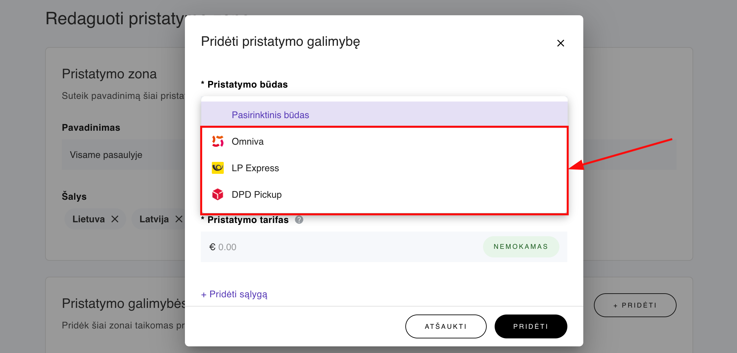
Task: Click the help icon beside Pristatymo tarifas
Action: 298,220
